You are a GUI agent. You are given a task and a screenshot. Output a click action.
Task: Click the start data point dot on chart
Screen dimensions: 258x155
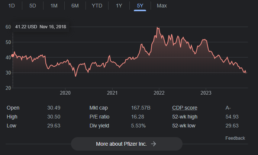tap(13, 56)
